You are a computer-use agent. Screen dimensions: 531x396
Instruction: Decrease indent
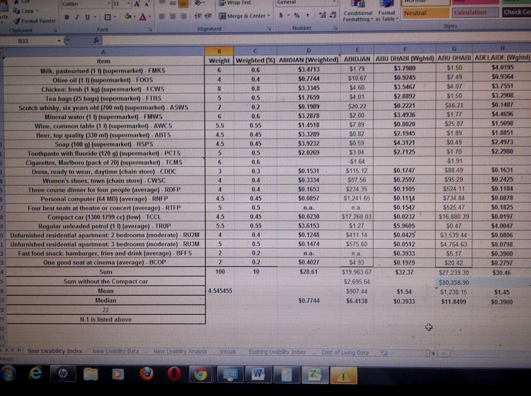click(198, 16)
